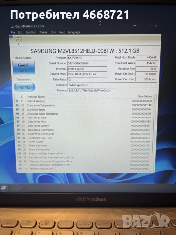Click the Total Host Writes 4542 GB value

coord(147,63)
